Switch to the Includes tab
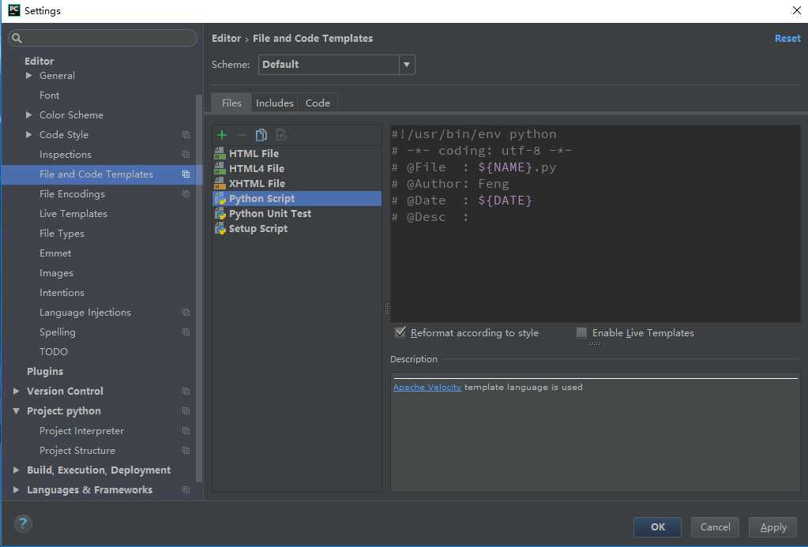Image resolution: width=808 pixels, height=547 pixels. click(x=275, y=103)
